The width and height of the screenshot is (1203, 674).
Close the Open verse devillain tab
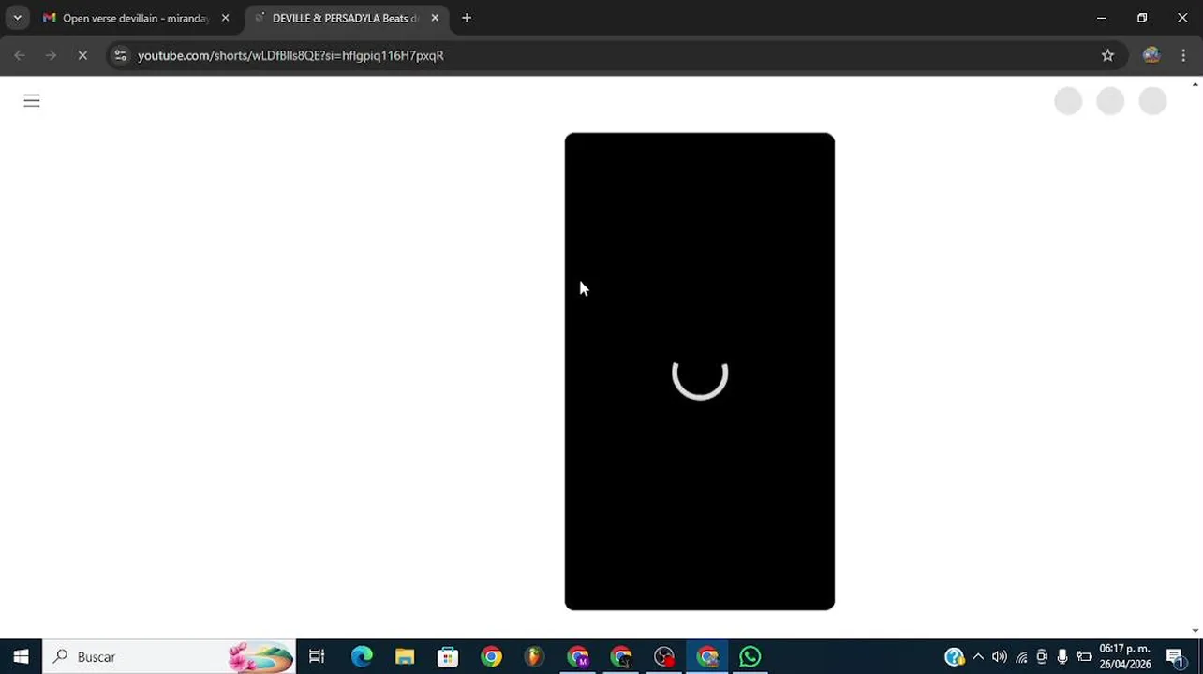coord(225,18)
